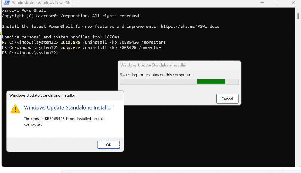Click the PowerShell window scrollbar thumb
Viewport: 301px width, 173px height.
point(298,16)
